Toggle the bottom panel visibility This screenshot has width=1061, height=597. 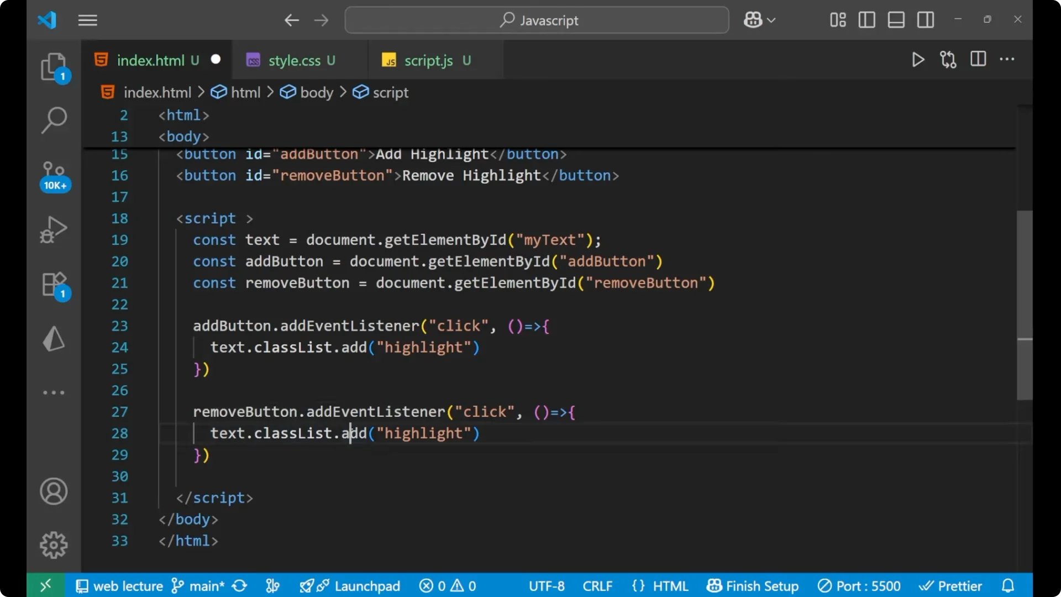[x=896, y=20]
